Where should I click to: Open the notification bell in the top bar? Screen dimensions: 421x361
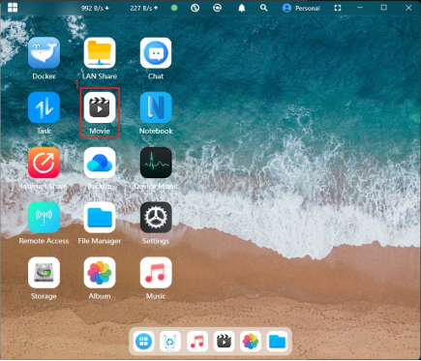[242, 8]
